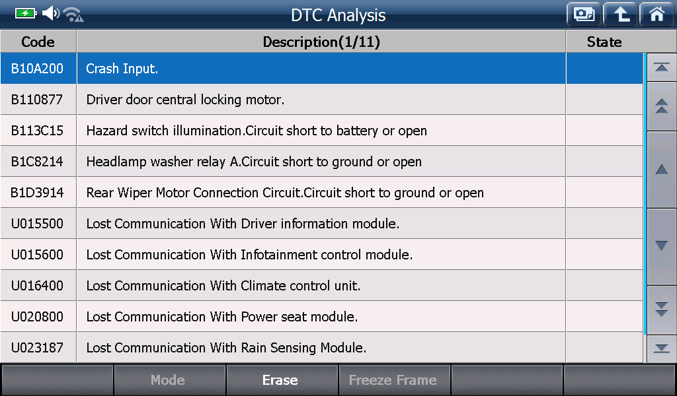Go back using the up-arrow return icon
The image size is (677, 396).
click(x=620, y=15)
